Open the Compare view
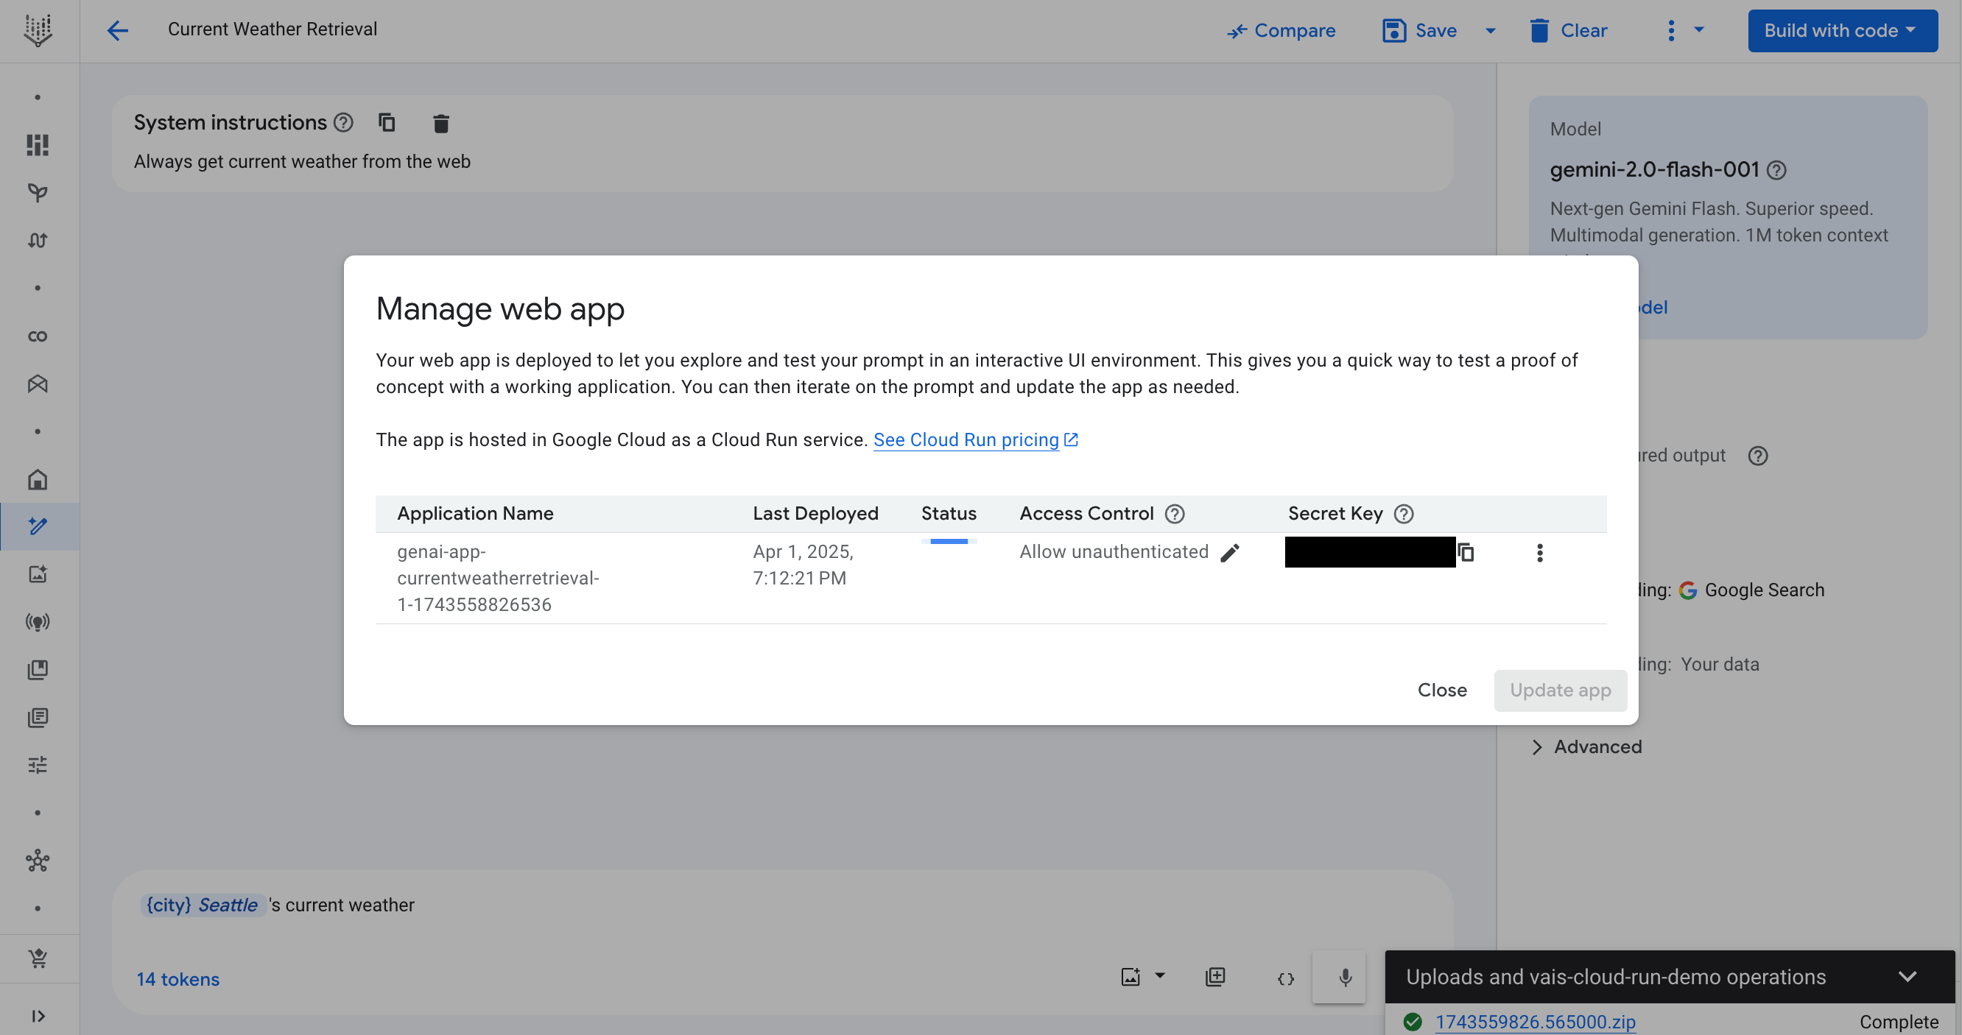The height and width of the screenshot is (1035, 1962). point(1280,30)
